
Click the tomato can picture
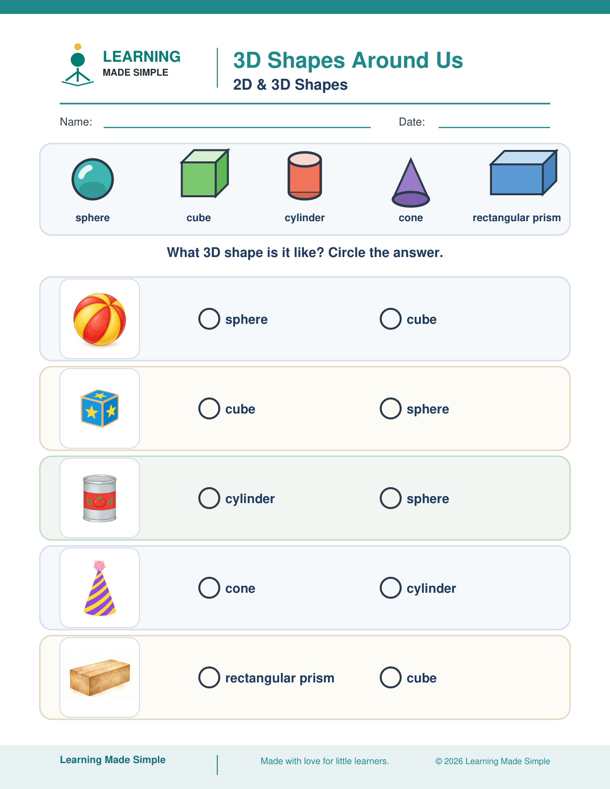coord(100,498)
